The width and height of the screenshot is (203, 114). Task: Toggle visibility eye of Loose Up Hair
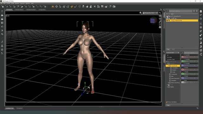(167, 20)
